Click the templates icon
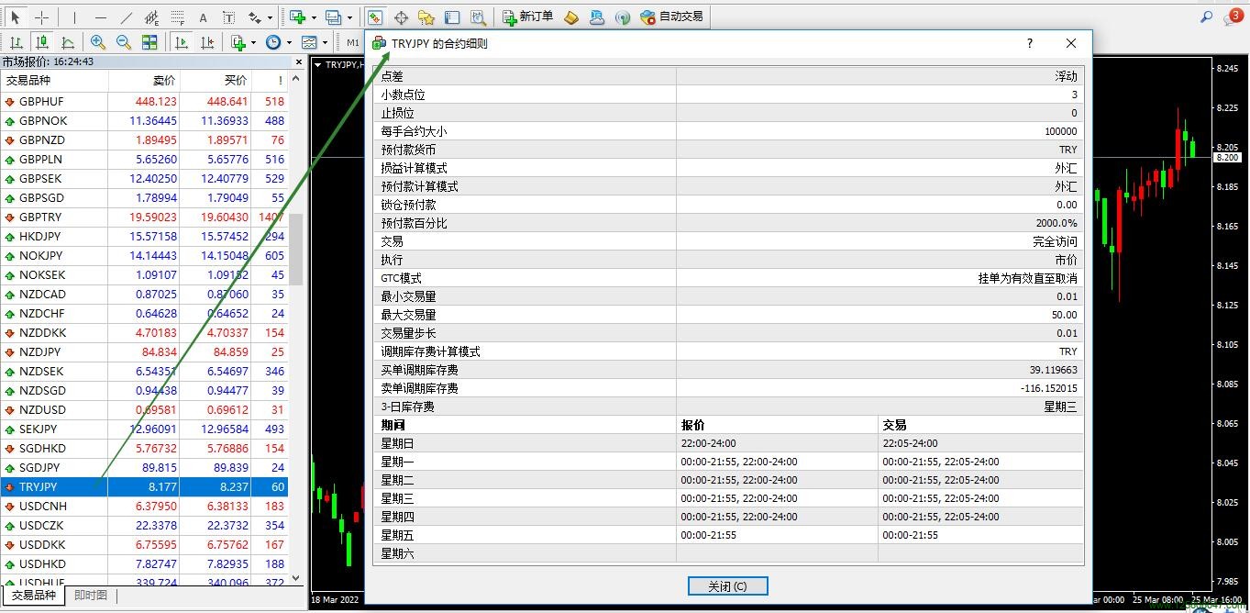 pyautogui.click(x=309, y=42)
